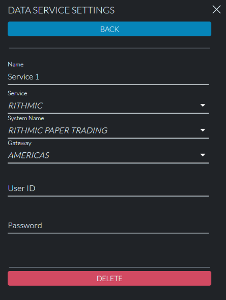Expand the System Name dropdown arrow
This screenshot has width=226, height=300.
point(203,130)
